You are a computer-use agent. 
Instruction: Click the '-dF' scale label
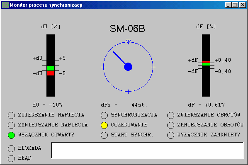click(x=193, y=71)
